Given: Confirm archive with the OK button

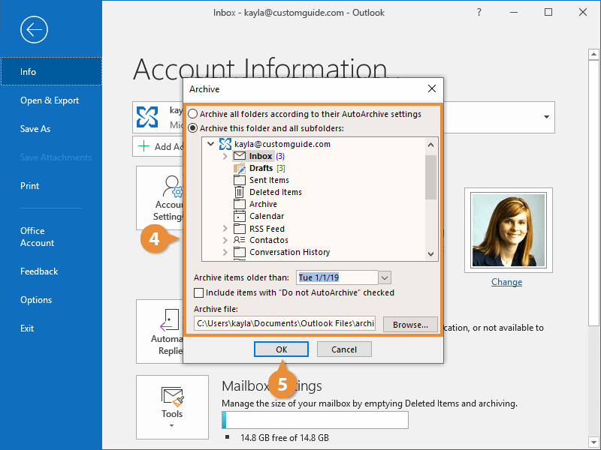Looking at the screenshot, I should (x=281, y=349).
